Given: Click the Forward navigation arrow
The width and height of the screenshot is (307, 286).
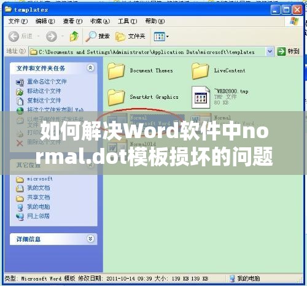Looking at the screenshot, I should pyautogui.click(x=52, y=37).
